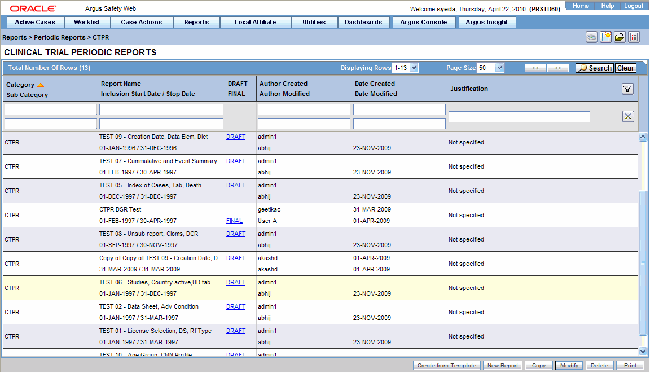Image resolution: width=650 pixels, height=373 pixels.
Task: Open the filter icon above Justification column
Action: coord(627,89)
